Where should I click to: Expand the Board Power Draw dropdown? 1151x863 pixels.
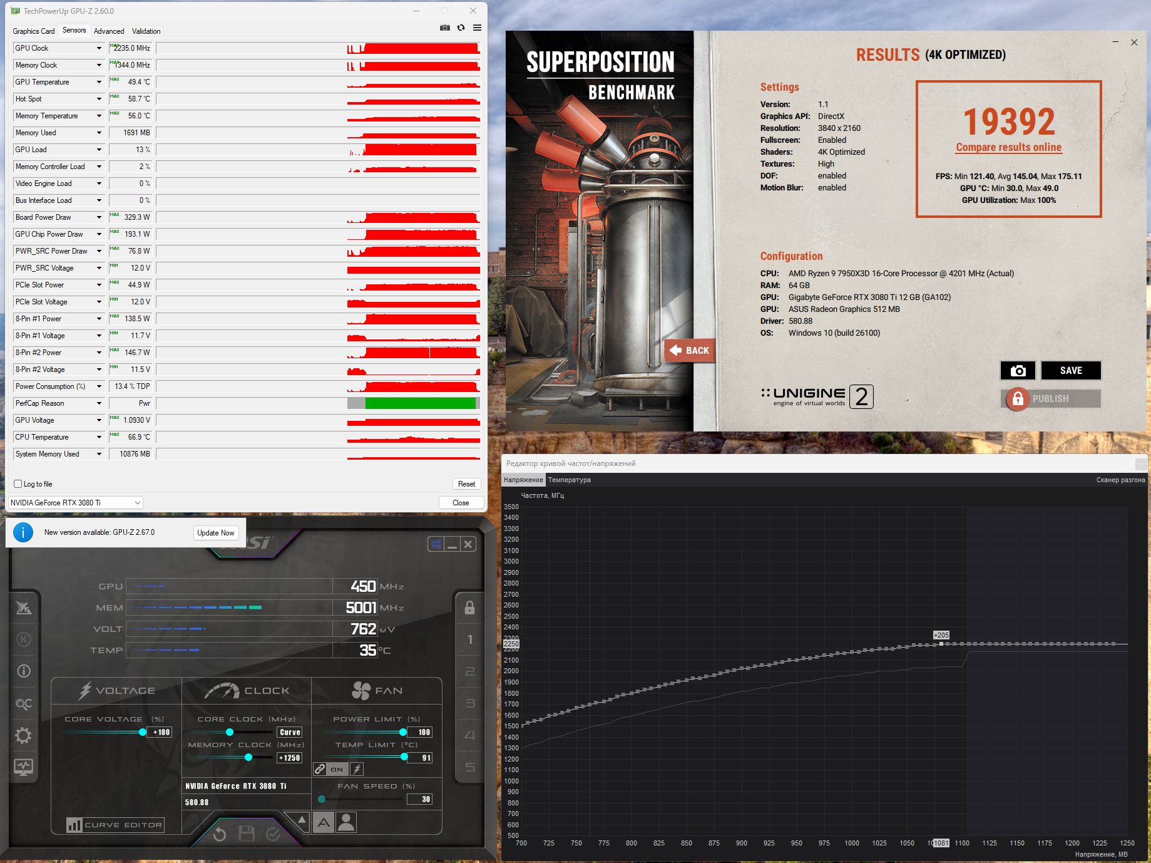click(99, 217)
